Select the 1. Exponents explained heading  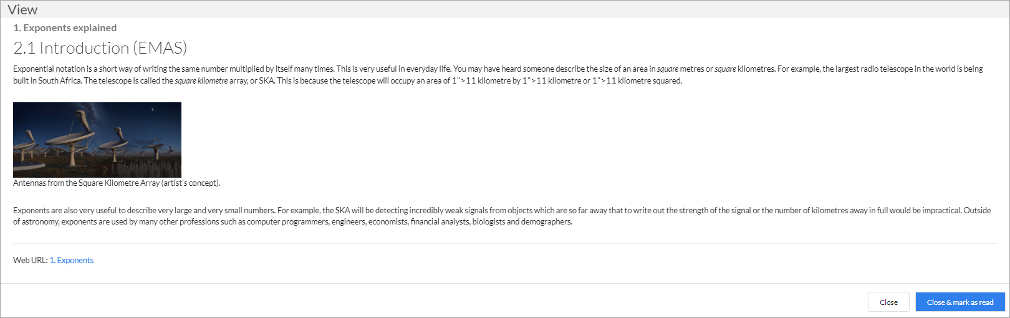coord(65,27)
